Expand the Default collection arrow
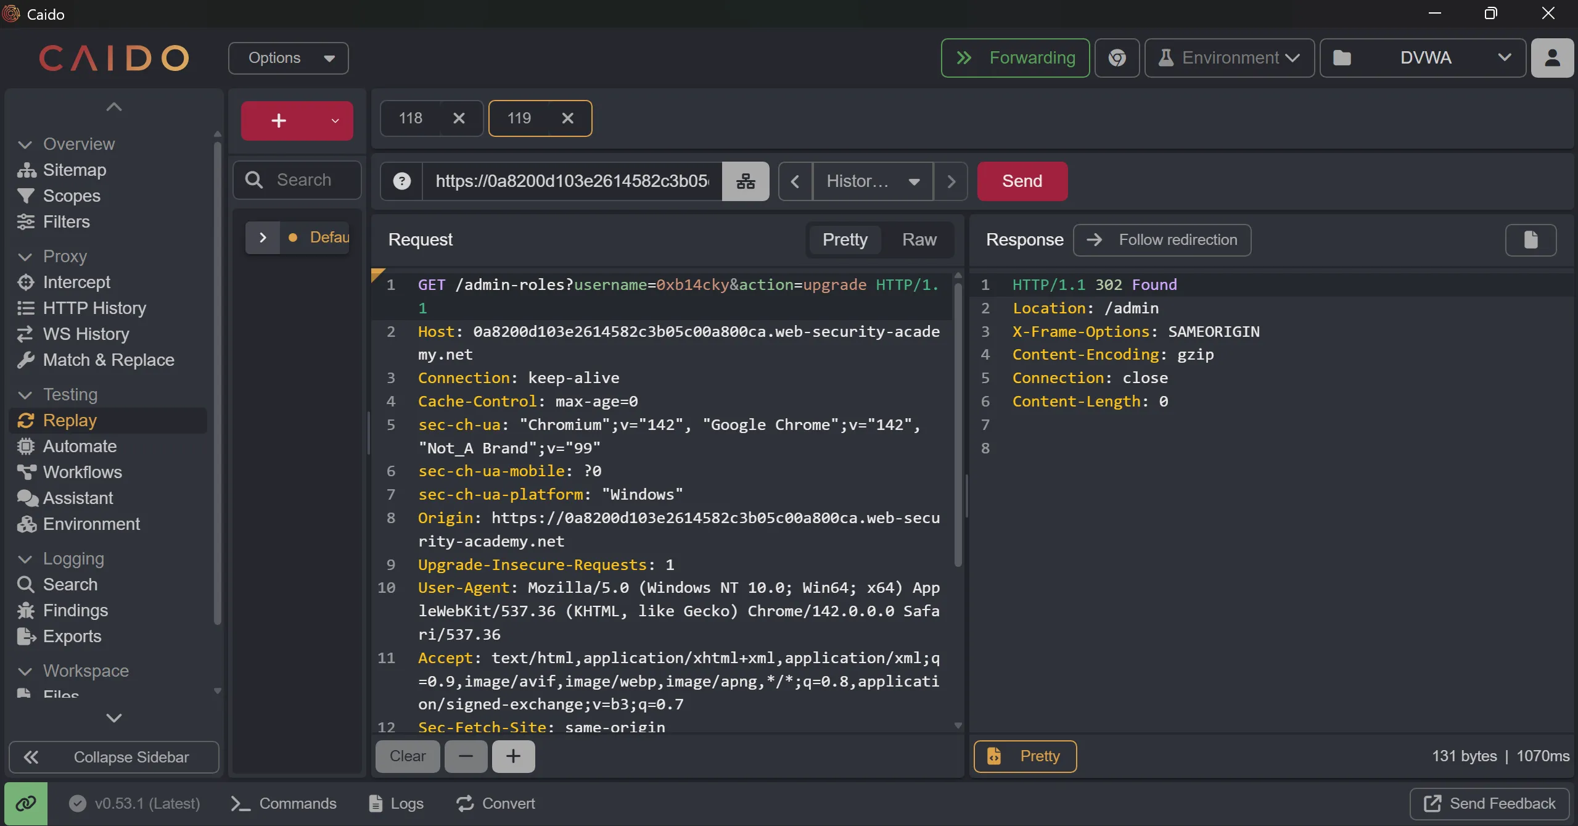This screenshot has height=826, width=1578. pyautogui.click(x=263, y=237)
